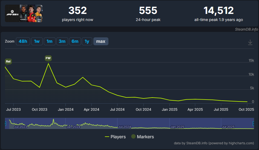
Task: Click the Jul 2023 axis label
Action: coord(13,110)
